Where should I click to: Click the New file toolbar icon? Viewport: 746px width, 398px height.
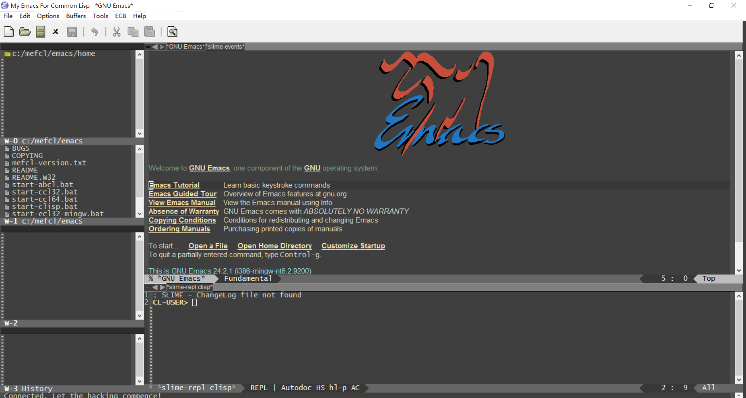pos(9,32)
